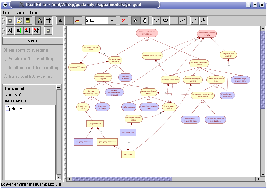Select the relation arrow tool
The image size is (267, 189).
tap(195, 21)
